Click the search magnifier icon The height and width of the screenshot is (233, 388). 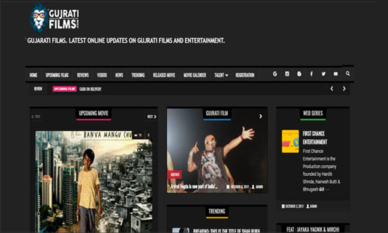pos(348,74)
